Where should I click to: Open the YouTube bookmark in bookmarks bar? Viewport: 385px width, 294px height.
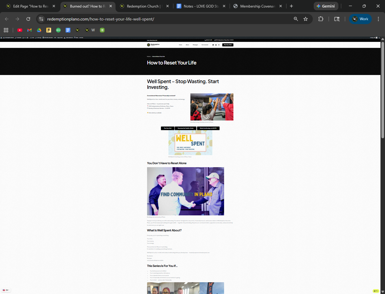[x=20, y=30]
